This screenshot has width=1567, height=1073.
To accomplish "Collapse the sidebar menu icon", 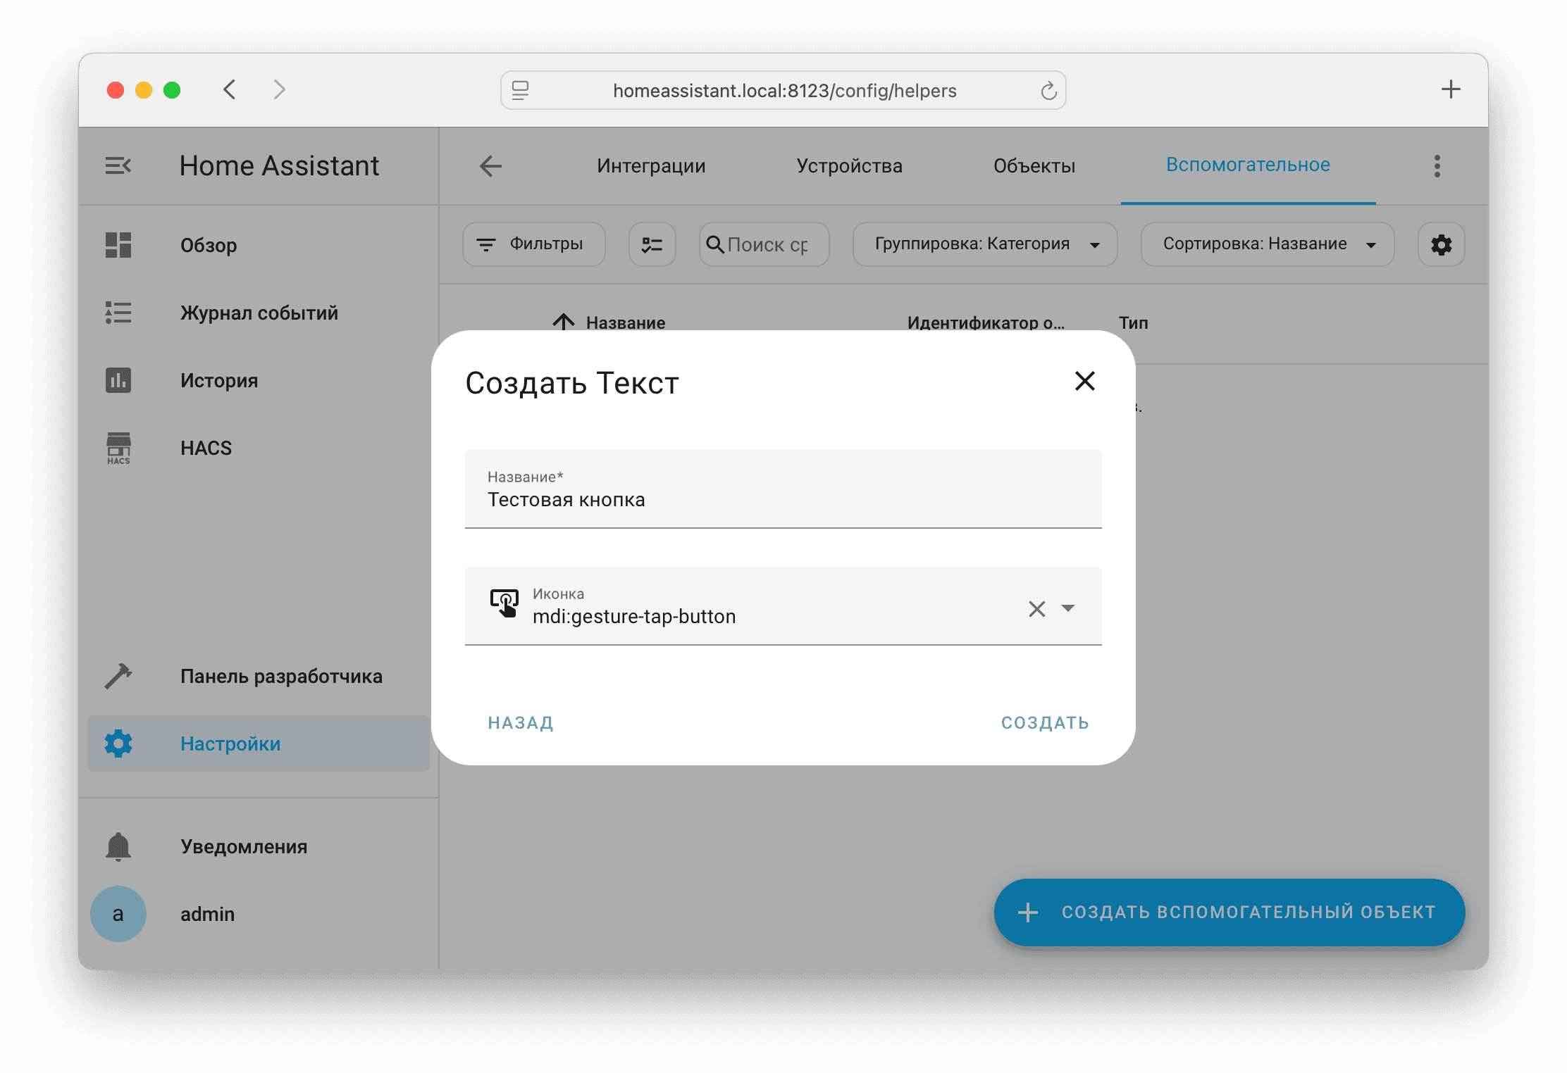I will click(118, 166).
